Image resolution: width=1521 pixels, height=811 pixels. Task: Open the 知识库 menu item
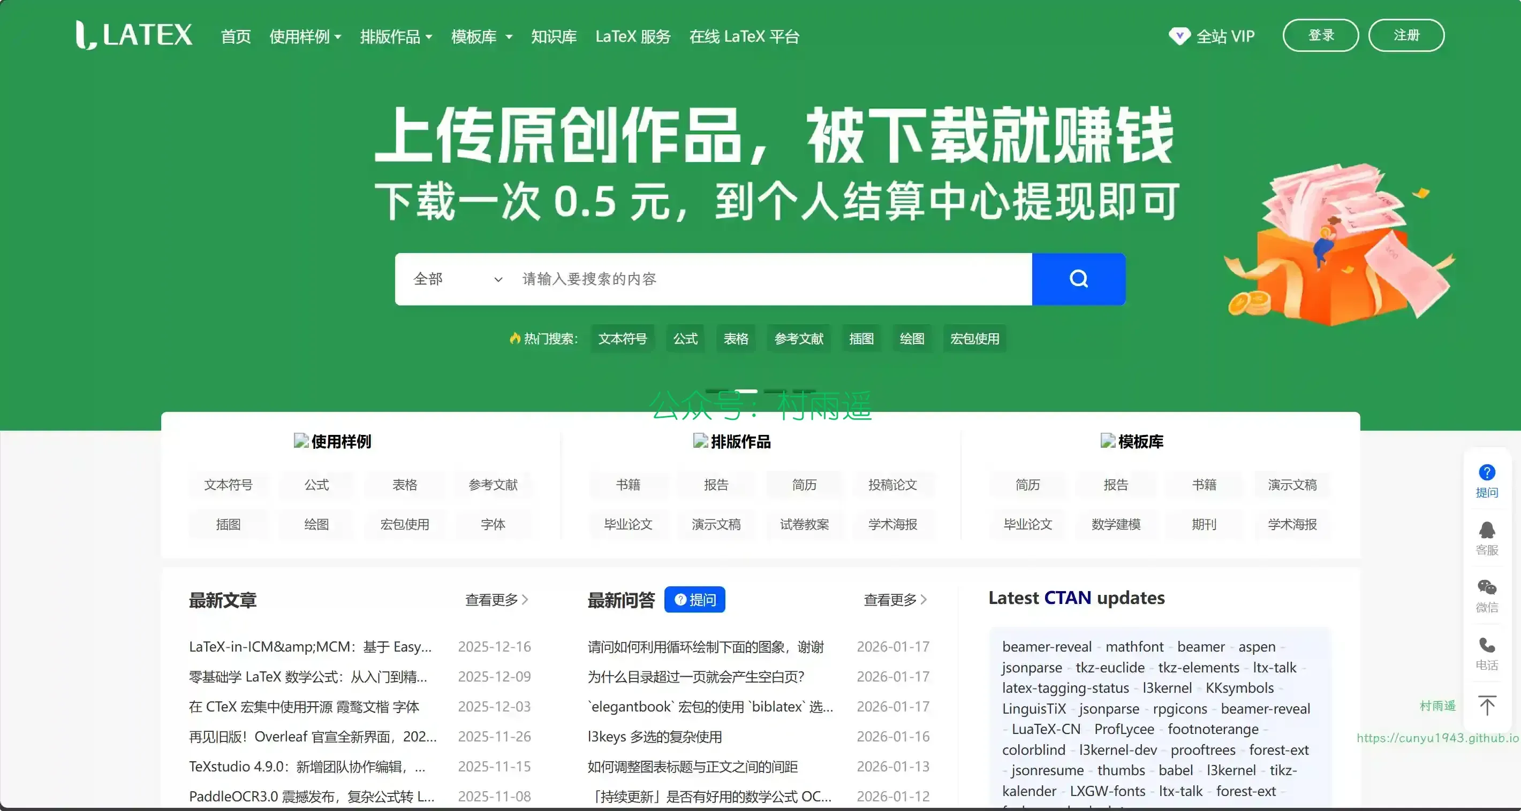click(x=553, y=36)
